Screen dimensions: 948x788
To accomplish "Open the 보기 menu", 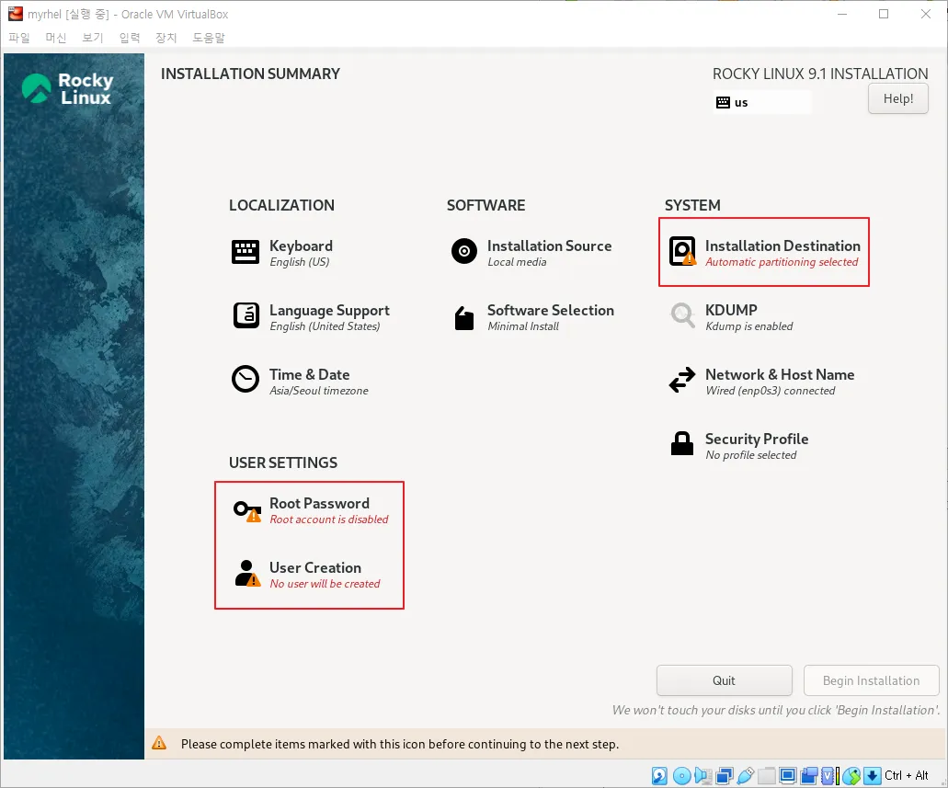I will pyautogui.click(x=93, y=38).
